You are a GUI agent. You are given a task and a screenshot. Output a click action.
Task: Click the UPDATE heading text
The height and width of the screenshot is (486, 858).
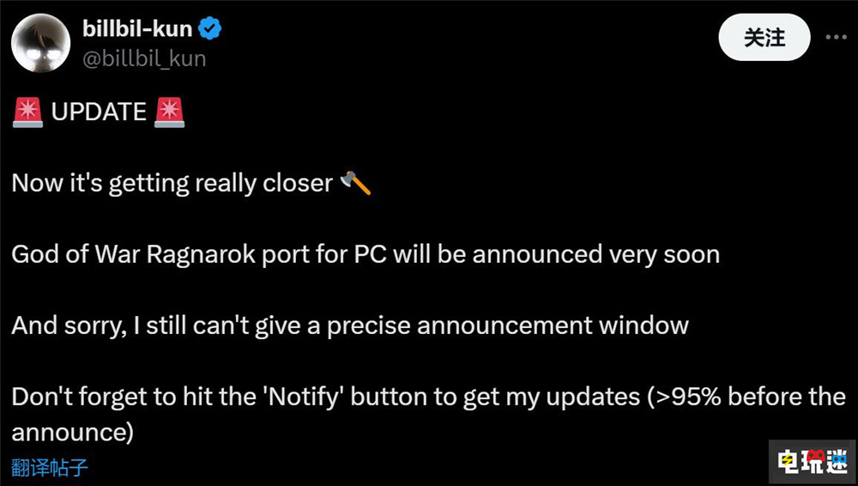coord(99,112)
